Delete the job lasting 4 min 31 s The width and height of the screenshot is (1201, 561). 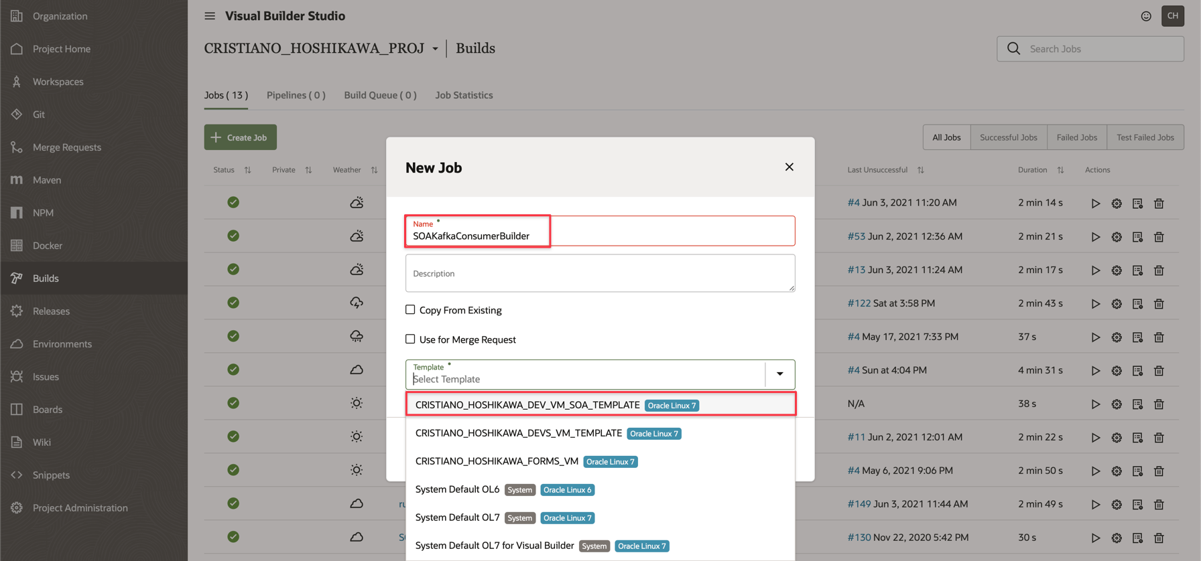pyautogui.click(x=1159, y=371)
